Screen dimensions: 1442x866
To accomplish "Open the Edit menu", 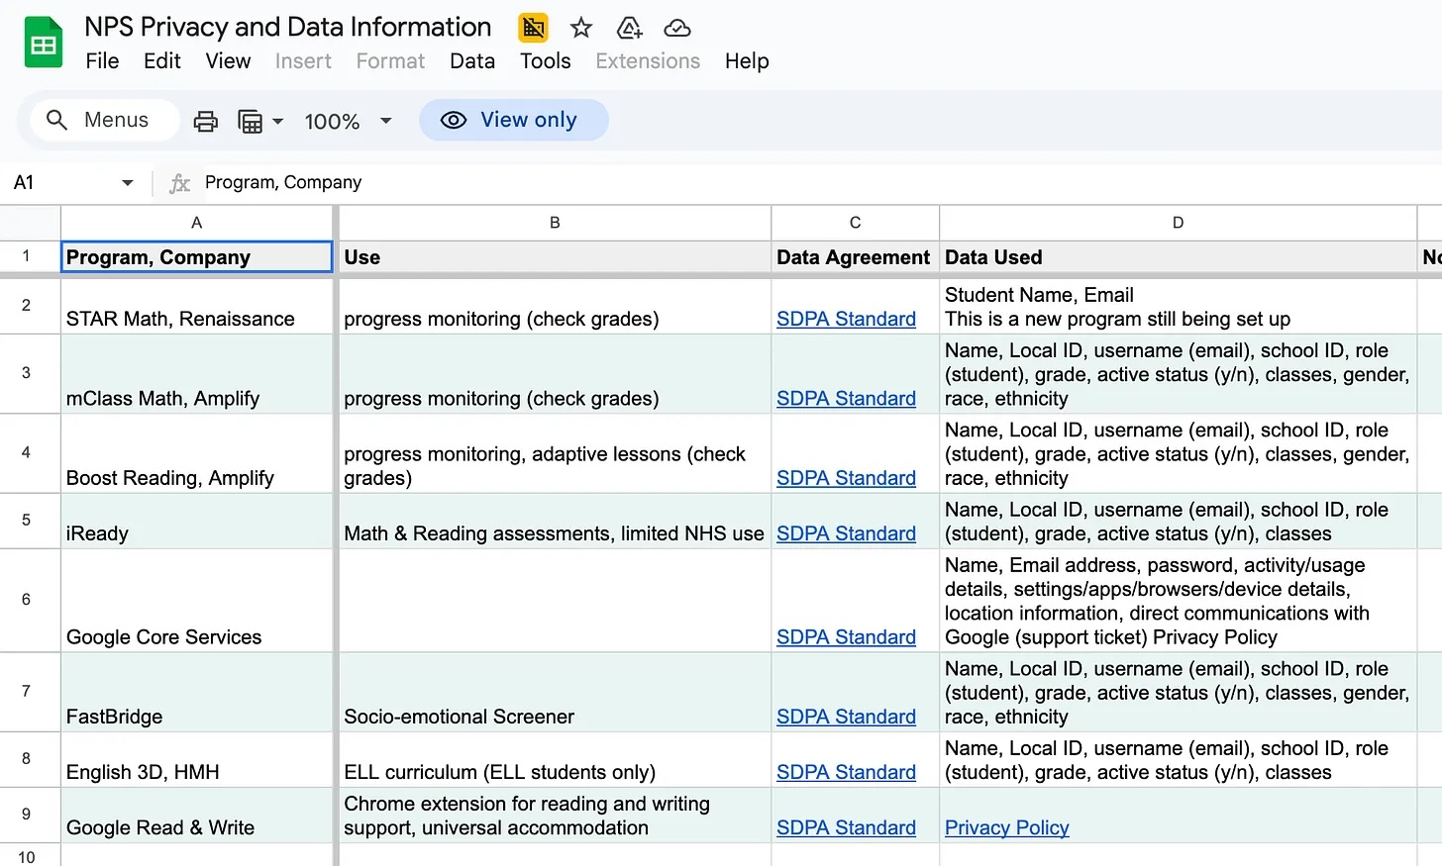I will tap(161, 61).
